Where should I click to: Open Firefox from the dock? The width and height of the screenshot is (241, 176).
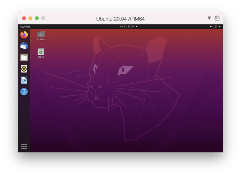pos(24,35)
